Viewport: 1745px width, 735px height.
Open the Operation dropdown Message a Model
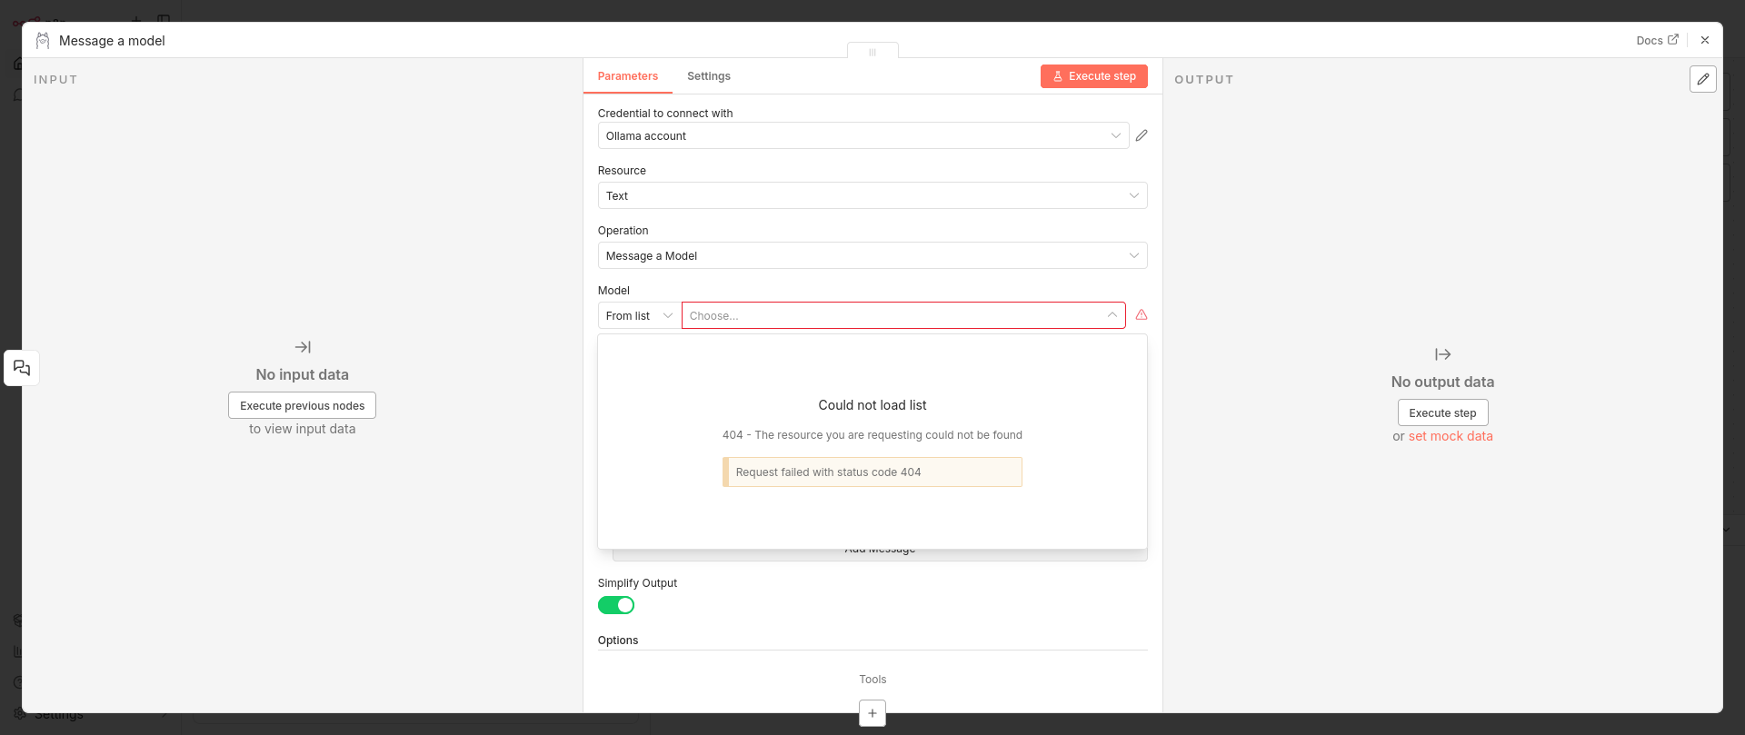(872, 255)
